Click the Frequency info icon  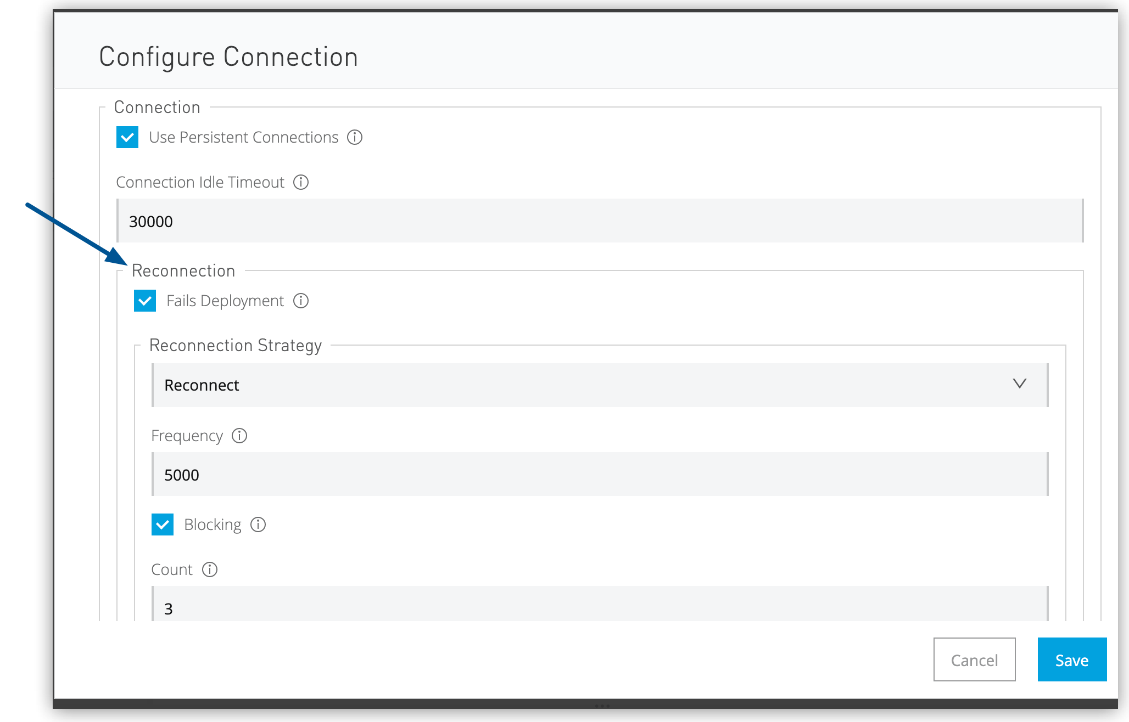(x=240, y=436)
